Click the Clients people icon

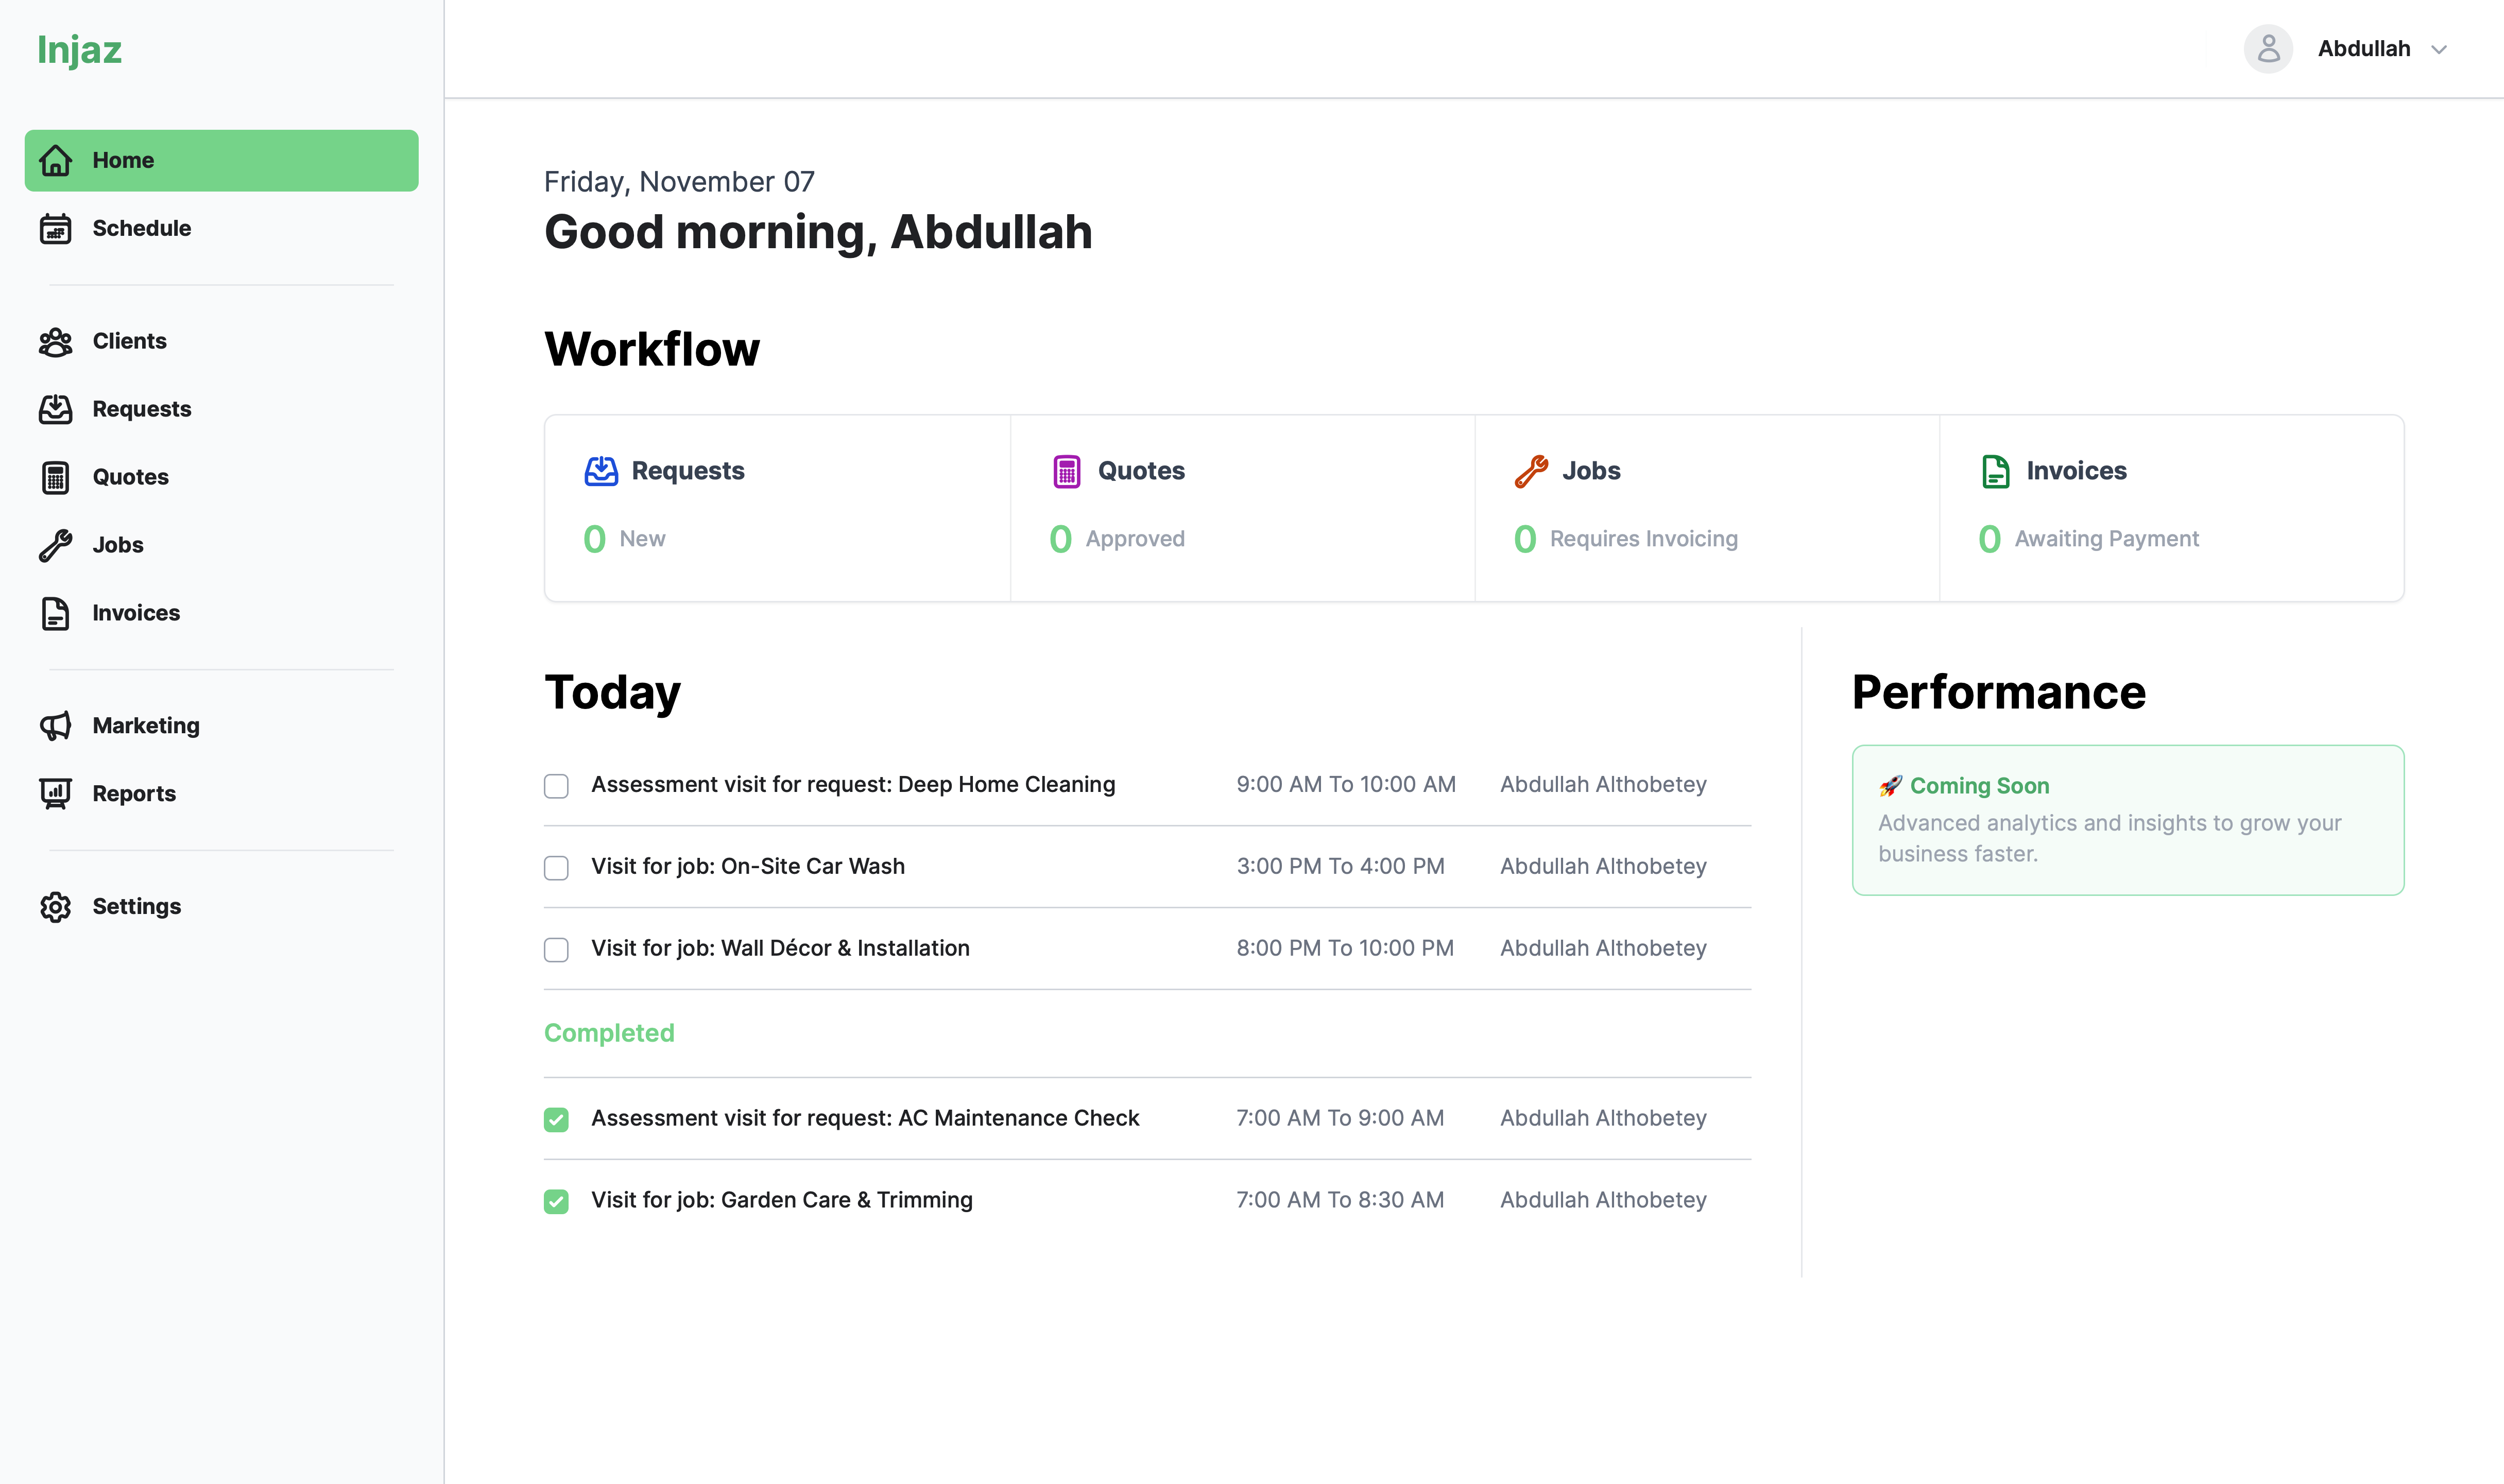[55, 341]
